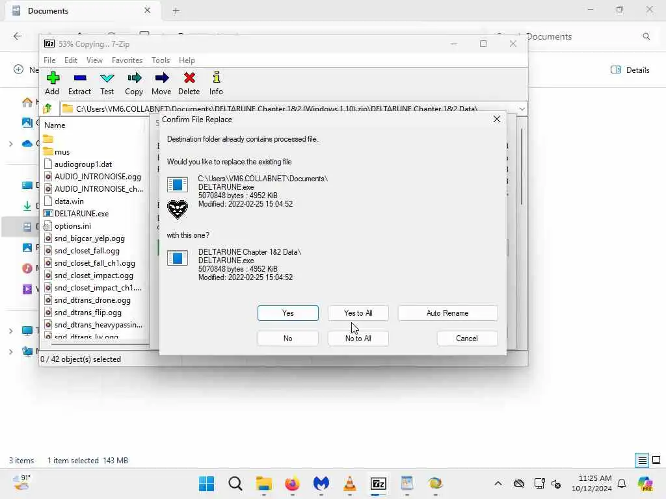The width and height of the screenshot is (666, 499).
Task: Click the new DELTARUNE.exe file icon in dialog
Action: click(x=177, y=258)
